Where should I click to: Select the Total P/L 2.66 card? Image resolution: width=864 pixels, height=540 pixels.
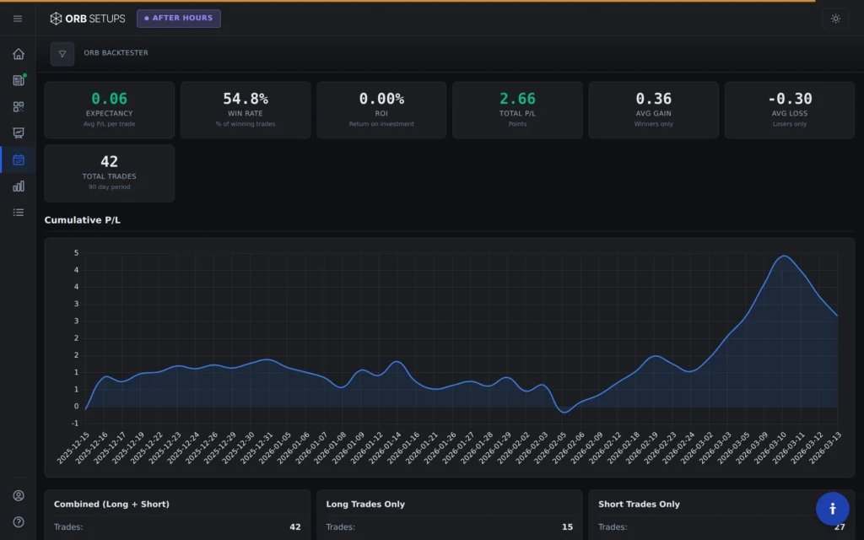[517, 110]
